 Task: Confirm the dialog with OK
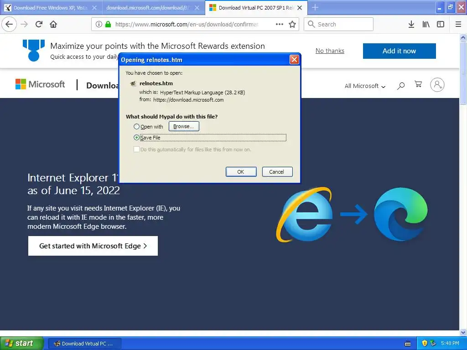241,172
